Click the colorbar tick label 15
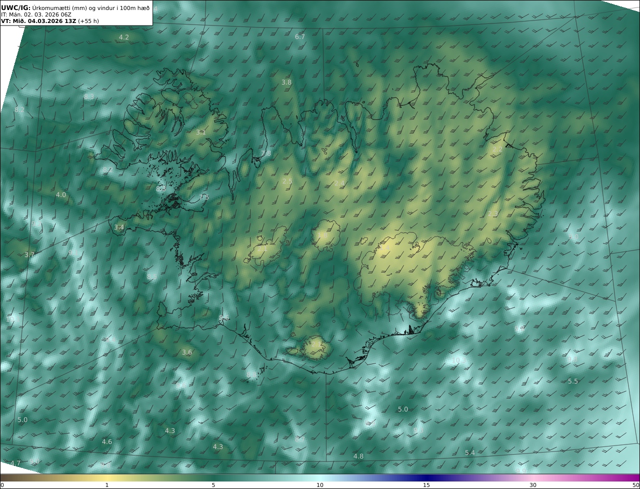This screenshot has height=489, width=640. pyautogui.click(x=426, y=485)
